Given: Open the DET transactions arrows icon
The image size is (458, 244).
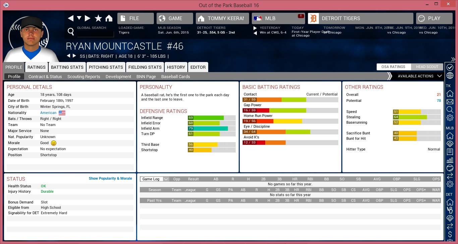Looking at the screenshot, I should click(450, 226).
